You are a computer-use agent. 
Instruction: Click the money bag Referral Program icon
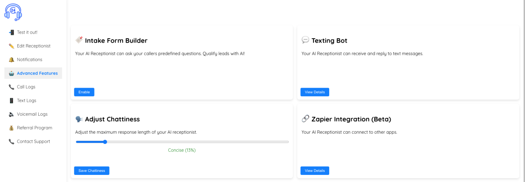tap(11, 128)
